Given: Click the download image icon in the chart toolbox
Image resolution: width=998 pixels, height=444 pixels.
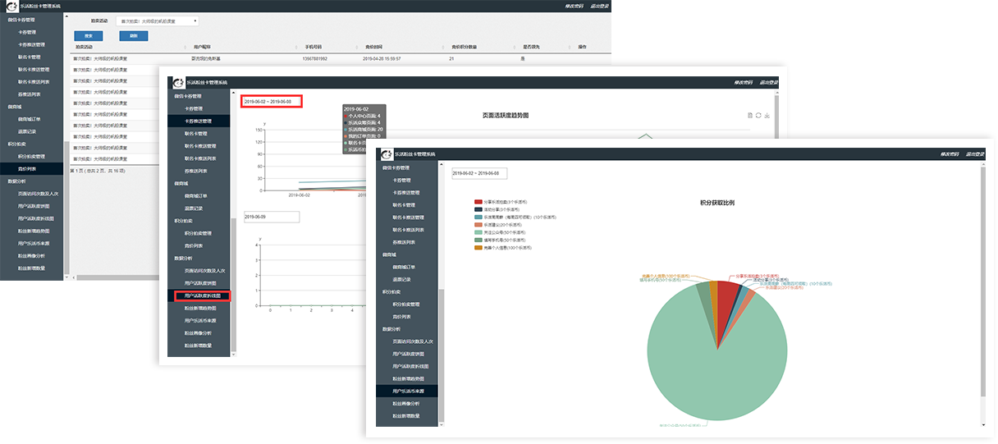Looking at the screenshot, I should tap(767, 116).
